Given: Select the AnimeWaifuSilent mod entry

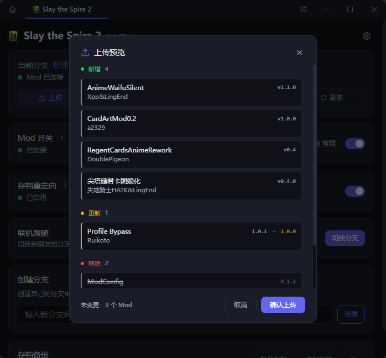Looking at the screenshot, I should [191, 92].
